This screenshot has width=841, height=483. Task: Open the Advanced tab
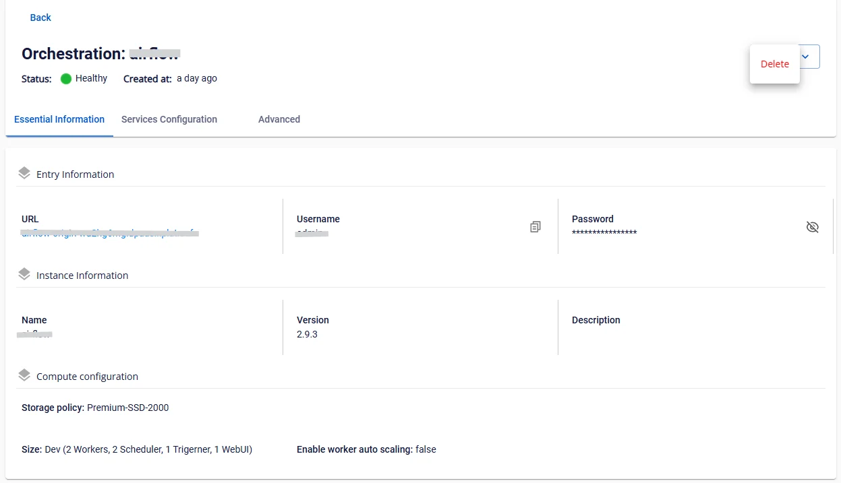coord(279,119)
